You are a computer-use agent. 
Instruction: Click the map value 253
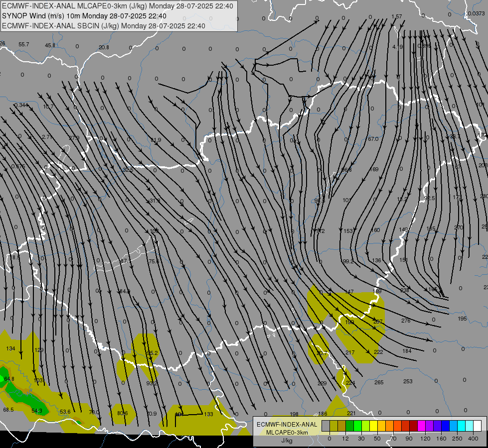(408, 381)
